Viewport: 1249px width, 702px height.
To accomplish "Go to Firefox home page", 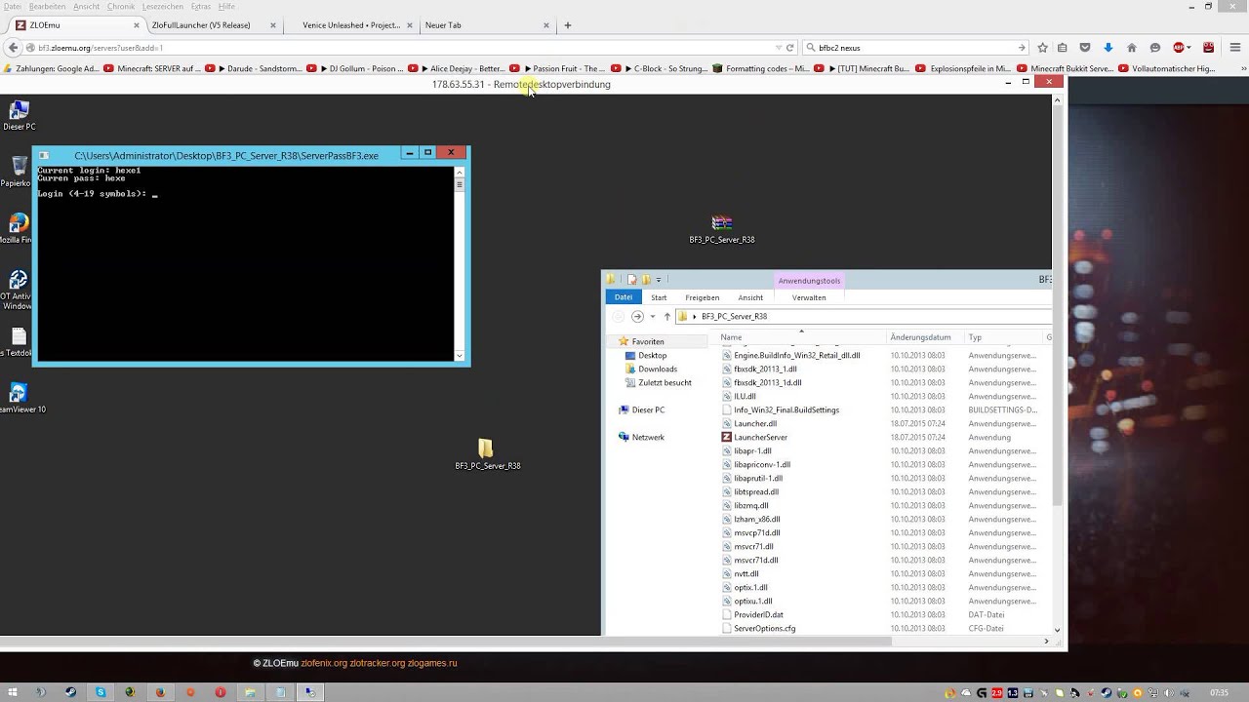I will (x=1131, y=47).
